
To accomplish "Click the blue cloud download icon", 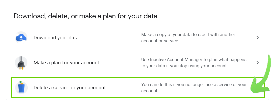I will click(x=21, y=38).
